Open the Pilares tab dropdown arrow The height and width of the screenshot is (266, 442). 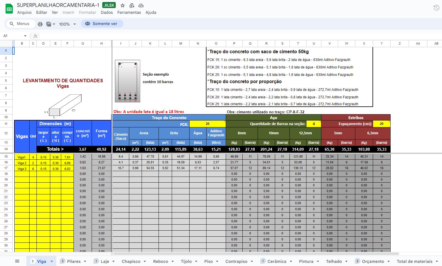coord(85,261)
